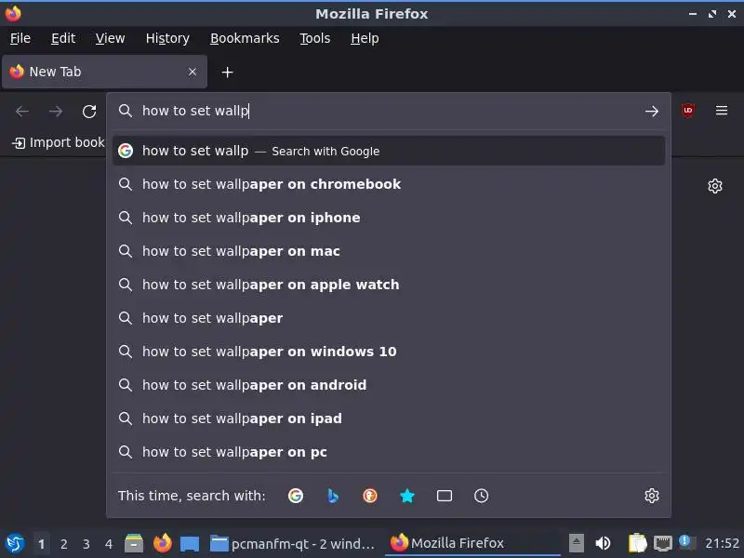The image size is (744, 558).
Task: Click into the address bar text field
Action: (x=389, y=111)
